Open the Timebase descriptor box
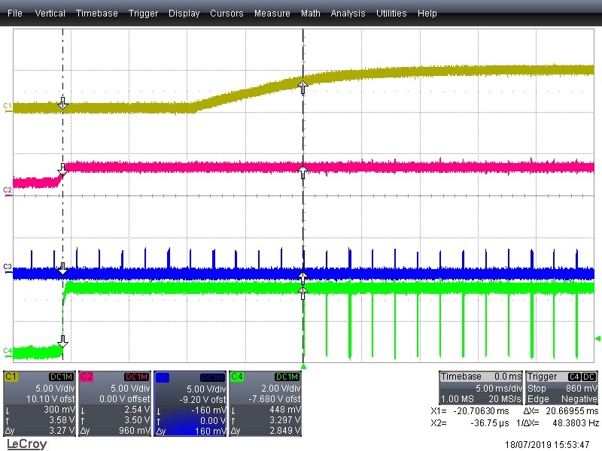This screenshot has width=602, height=451. pyautogui.click(x=481, y=387)
